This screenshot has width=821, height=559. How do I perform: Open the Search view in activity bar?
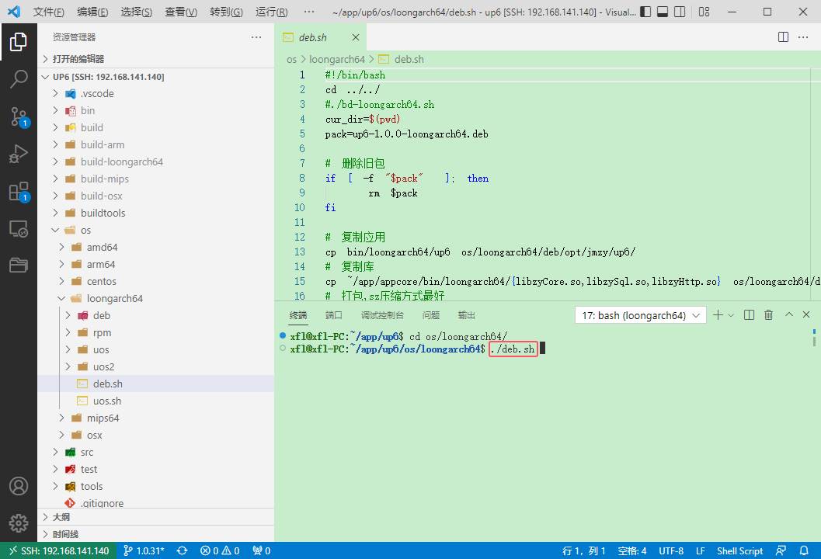(x=18, y=79)
